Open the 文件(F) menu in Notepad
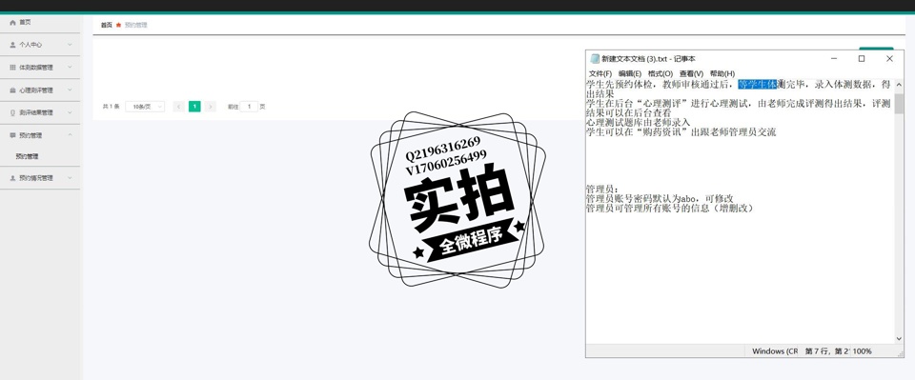Screen dimensions: 915x380 point(600,74)
